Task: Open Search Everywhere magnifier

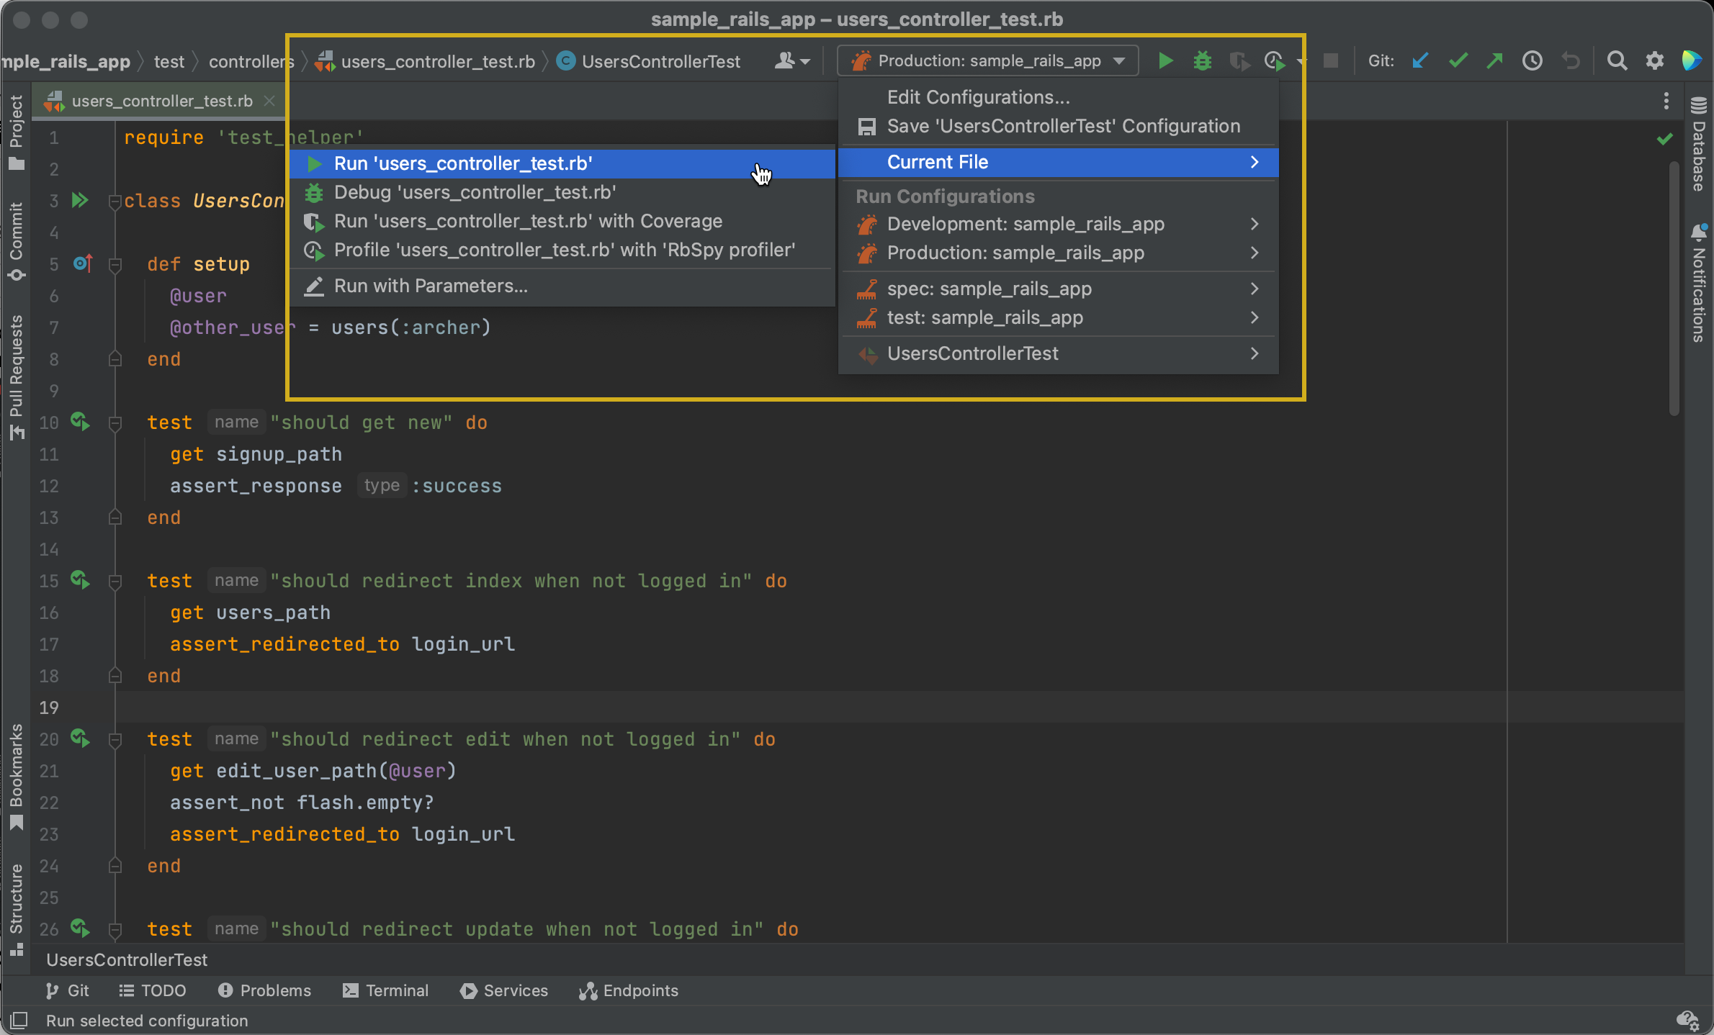Action: tap(1617, 61)
